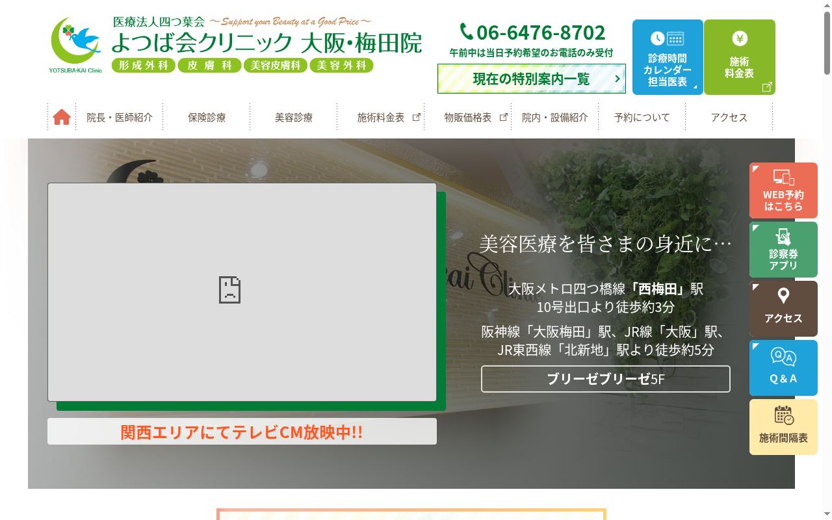The width and height of the screenshot is (832, 520).
Task: Click the Yotsuba-kai Clinic bird logo
Action: (x=75, y=45)
